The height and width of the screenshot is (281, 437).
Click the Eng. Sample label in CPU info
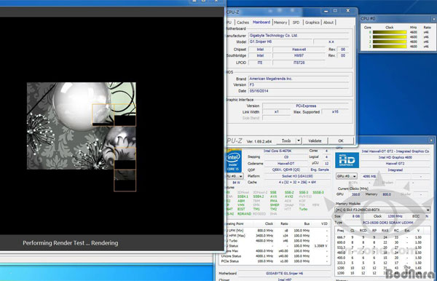point(320,170)
